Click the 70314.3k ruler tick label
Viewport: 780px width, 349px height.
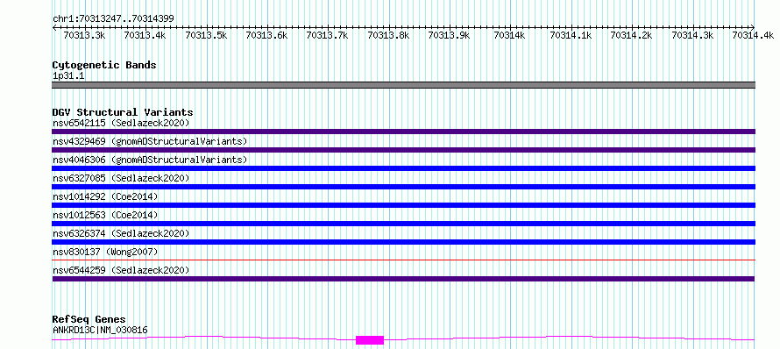(x=693, y=35)
